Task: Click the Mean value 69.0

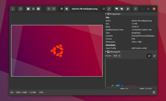Action: pyautogui.click(x=127, y=89)
